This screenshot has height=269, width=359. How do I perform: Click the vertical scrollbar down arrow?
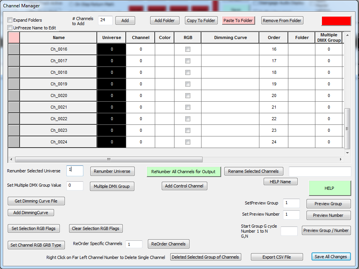click(x=347, y=153)
